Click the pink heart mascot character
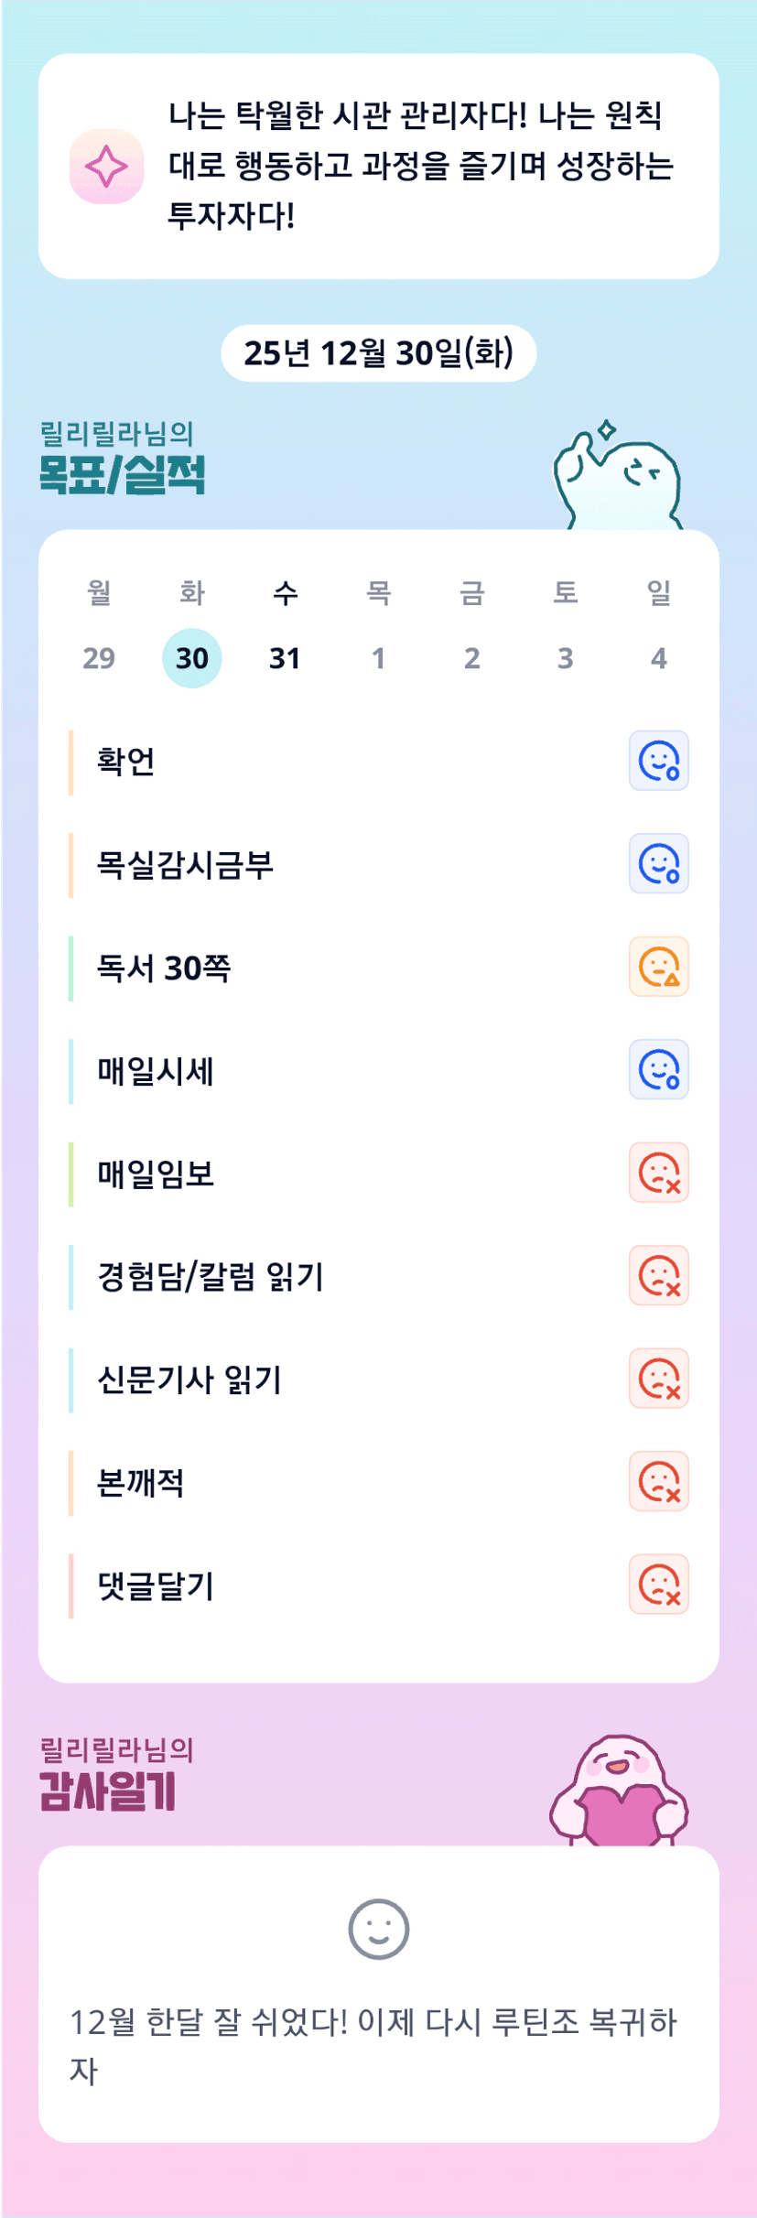The height and width of the screenshot is (2218, 757). pyautogui.click(x=619, y=1792)
